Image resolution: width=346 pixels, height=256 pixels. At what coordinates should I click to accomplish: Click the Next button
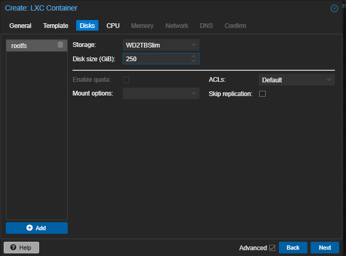point(325,248)
